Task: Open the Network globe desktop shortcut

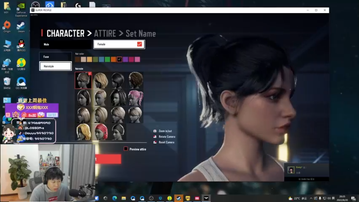Action: click(7, 66)
